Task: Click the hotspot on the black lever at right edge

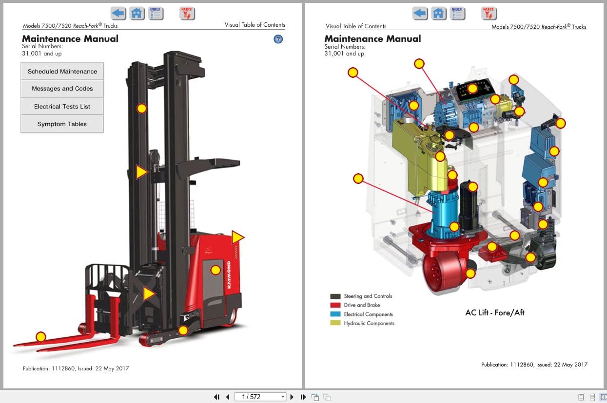Action: (561, 123)
